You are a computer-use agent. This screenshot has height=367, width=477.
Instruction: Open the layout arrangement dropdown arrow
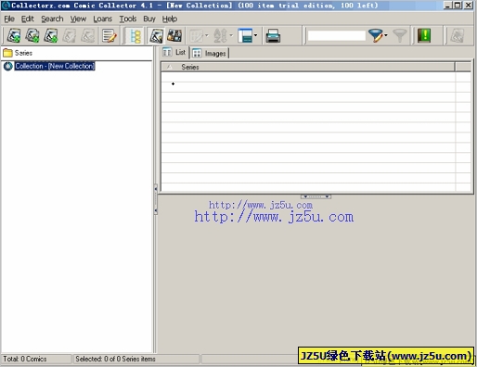tap(255, 35)
